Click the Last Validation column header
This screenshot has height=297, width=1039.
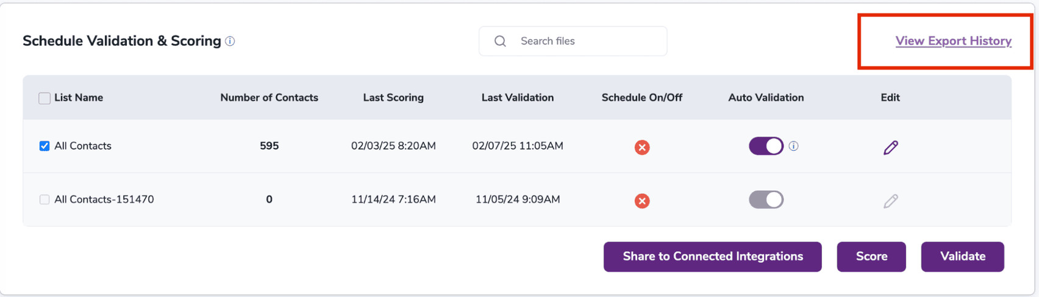click(x=517, y=98)
